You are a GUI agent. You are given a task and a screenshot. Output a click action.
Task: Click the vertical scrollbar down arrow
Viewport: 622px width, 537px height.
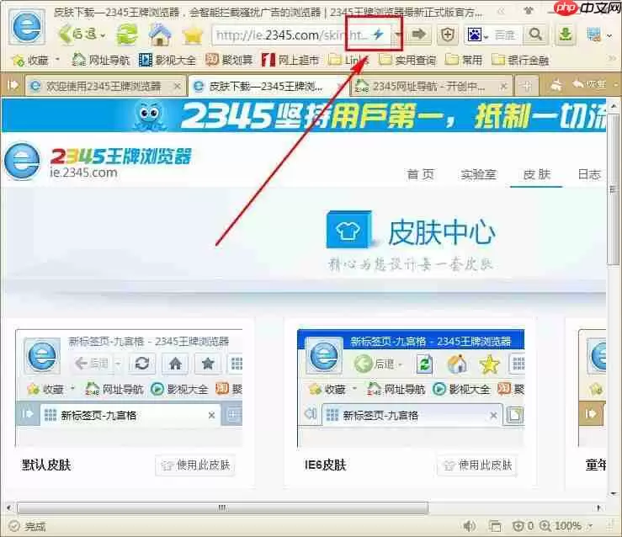click(x=614, y=493)
